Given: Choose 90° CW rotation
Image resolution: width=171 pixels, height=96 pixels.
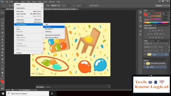Looking at the screenshot, I should pyautogui.click(x=54, y=27).
